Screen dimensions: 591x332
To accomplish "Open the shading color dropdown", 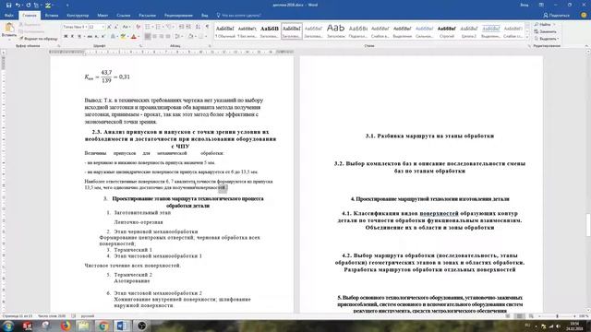I will (x=195, y=37).
